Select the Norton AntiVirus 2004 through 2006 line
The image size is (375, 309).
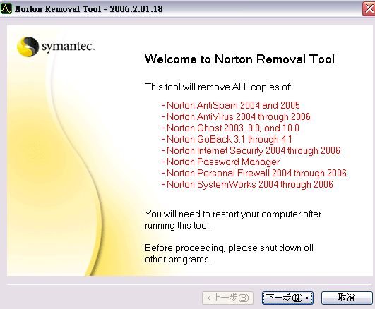pyautogui.click(x=236, y=116)
